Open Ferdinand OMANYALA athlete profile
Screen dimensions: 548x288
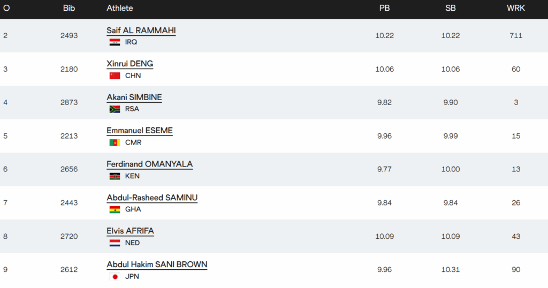[150, 164]
